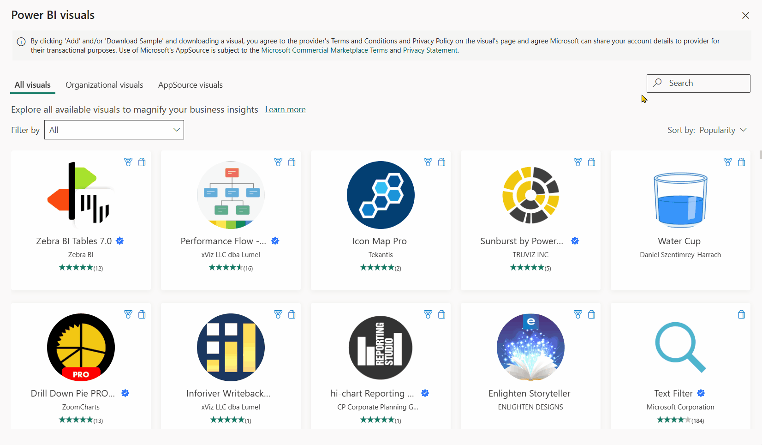Switch to the AppSource visuals tab
This screenshot has height=445, width=762.
click(190, 85)
